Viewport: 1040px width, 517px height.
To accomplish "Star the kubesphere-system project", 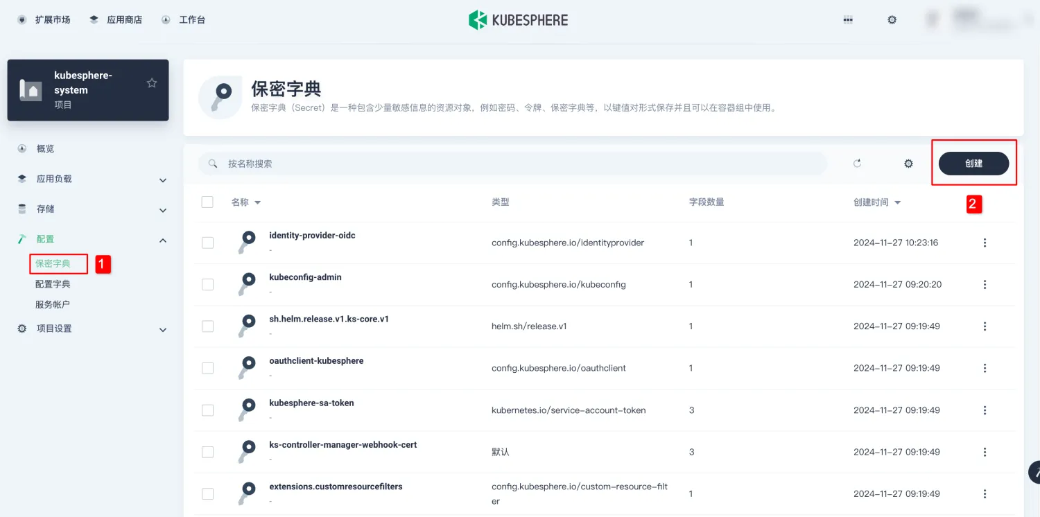I will (x=152, y=83).
